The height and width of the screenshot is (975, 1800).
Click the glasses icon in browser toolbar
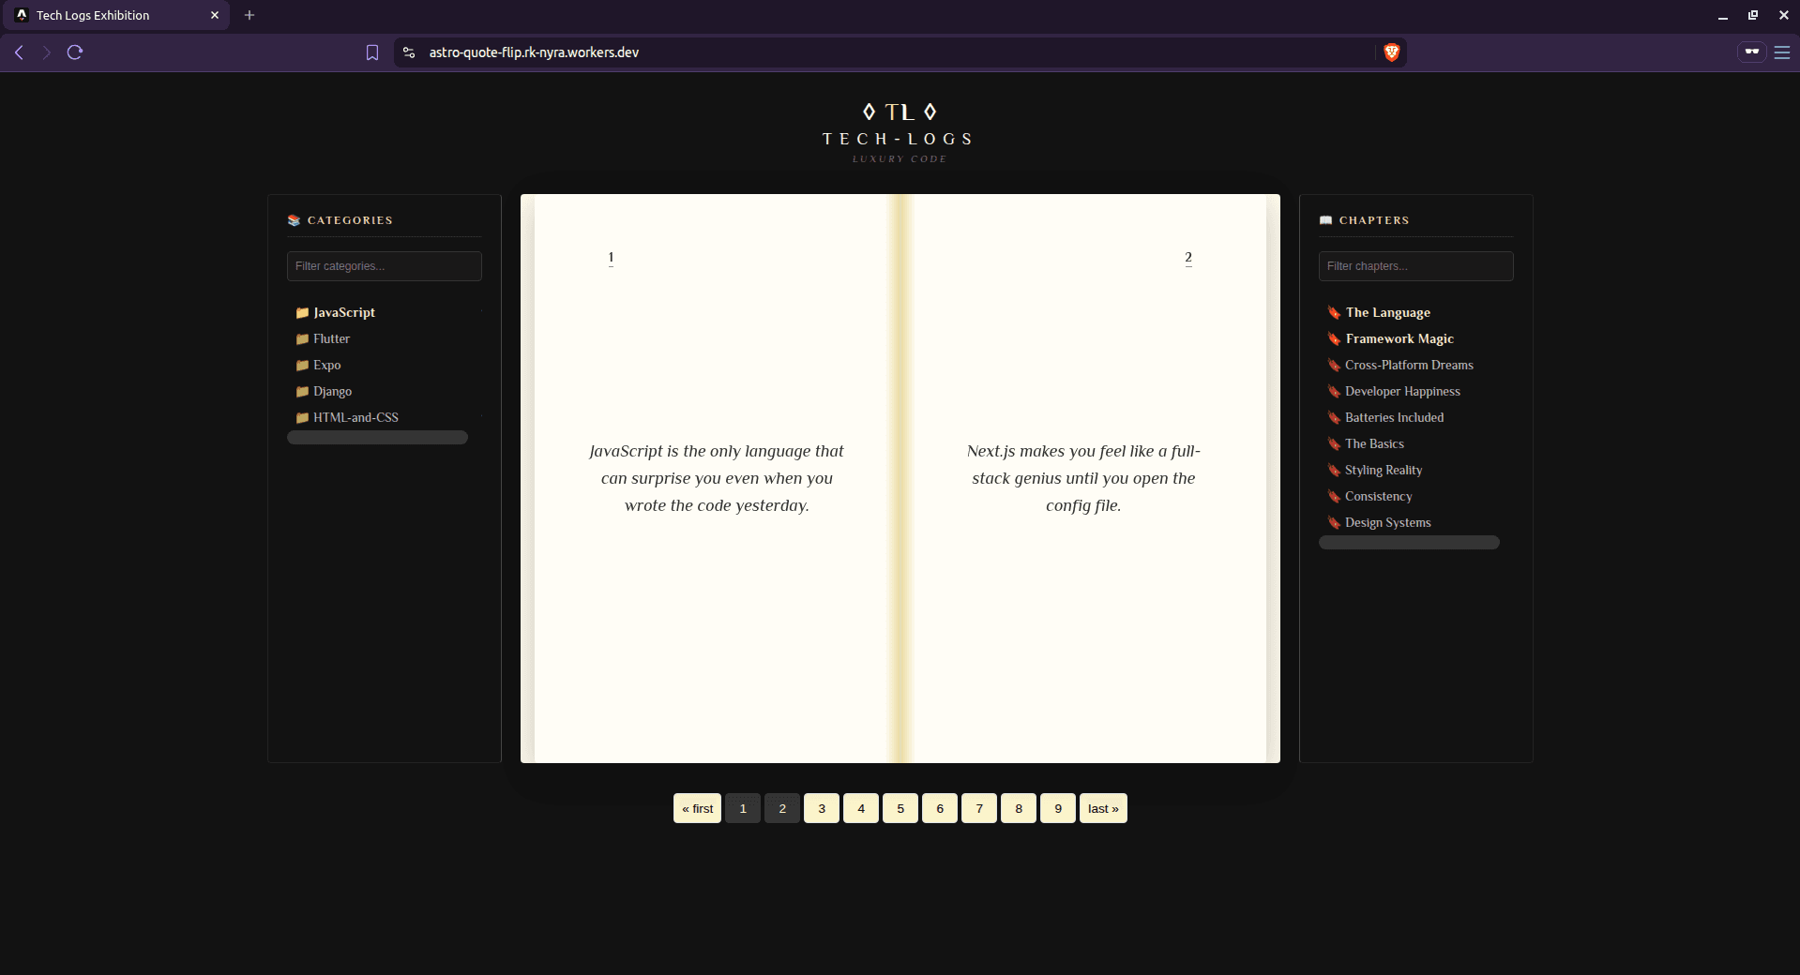pos(1751,52)
